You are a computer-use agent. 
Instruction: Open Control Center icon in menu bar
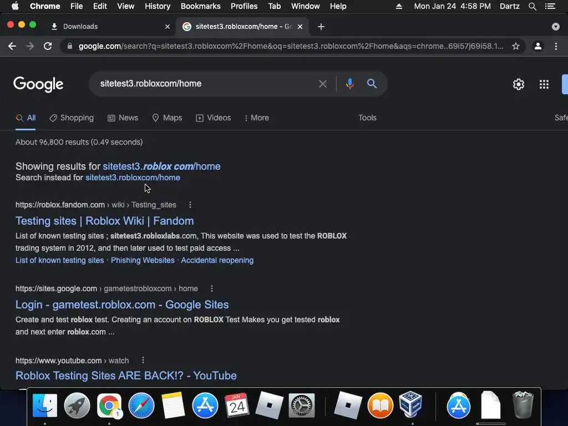[550, 6]
